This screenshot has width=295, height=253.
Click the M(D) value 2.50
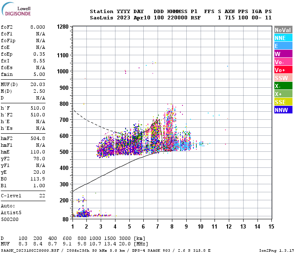click(x=39, y=92)
